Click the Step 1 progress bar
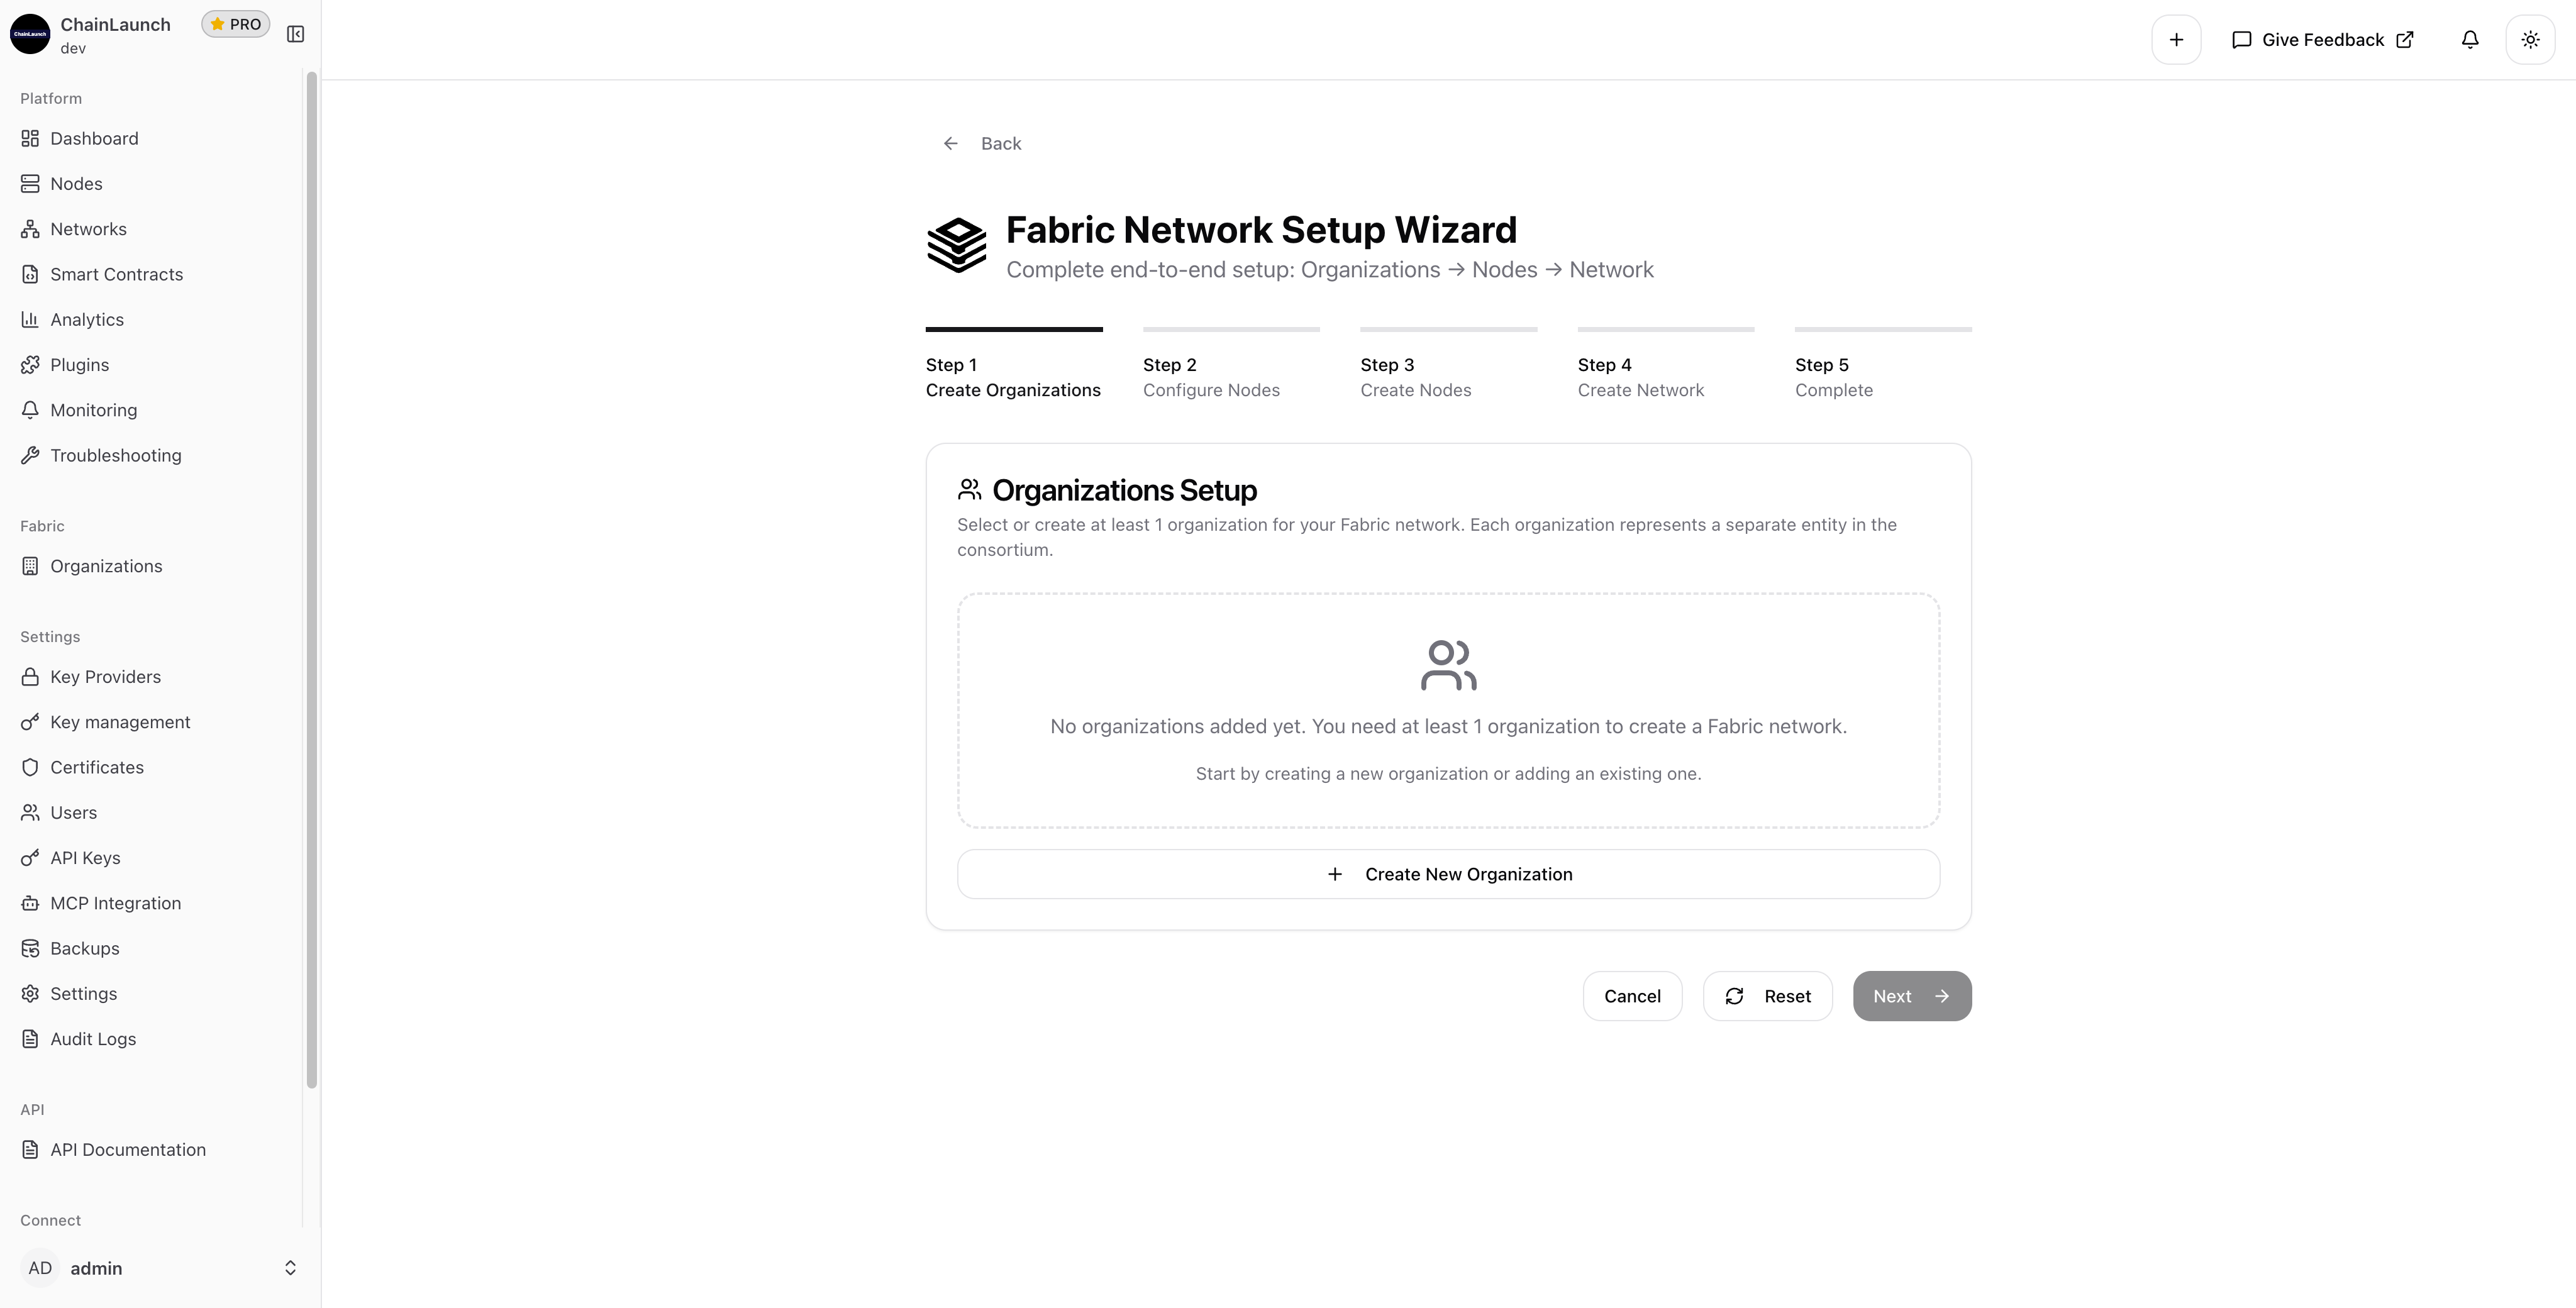 coord(1013,328)
